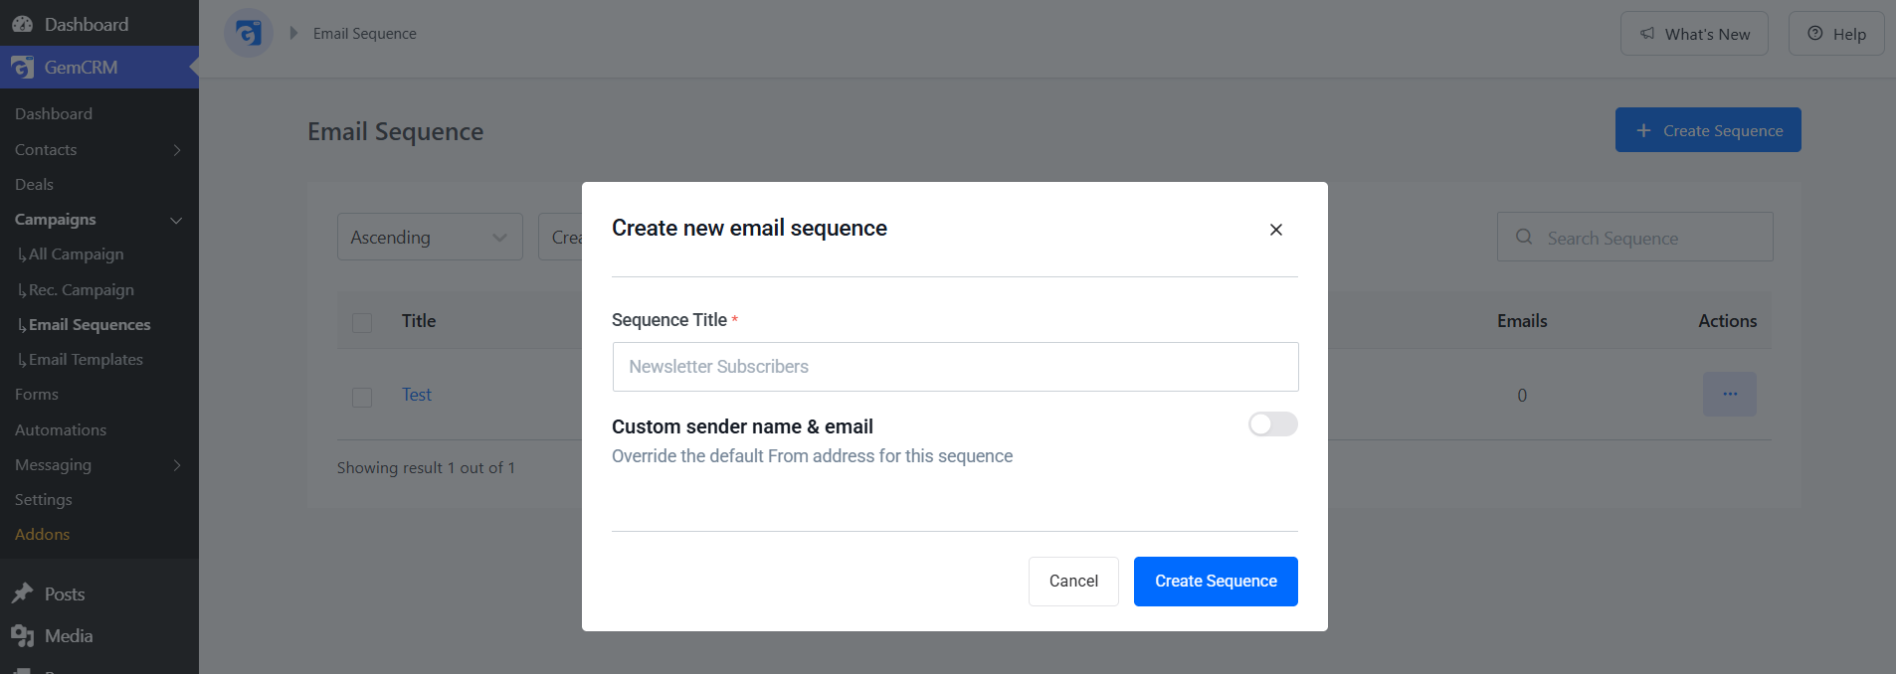
Task: Expand the Contacts submenu chevron
Action: coord(177,150)
